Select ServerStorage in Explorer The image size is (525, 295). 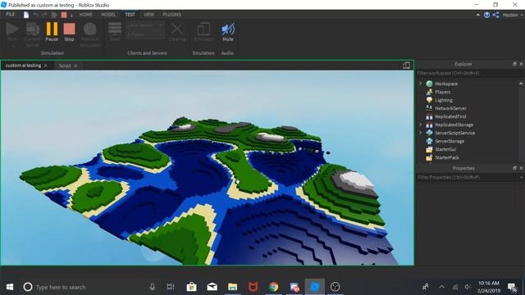pos(450,141)
